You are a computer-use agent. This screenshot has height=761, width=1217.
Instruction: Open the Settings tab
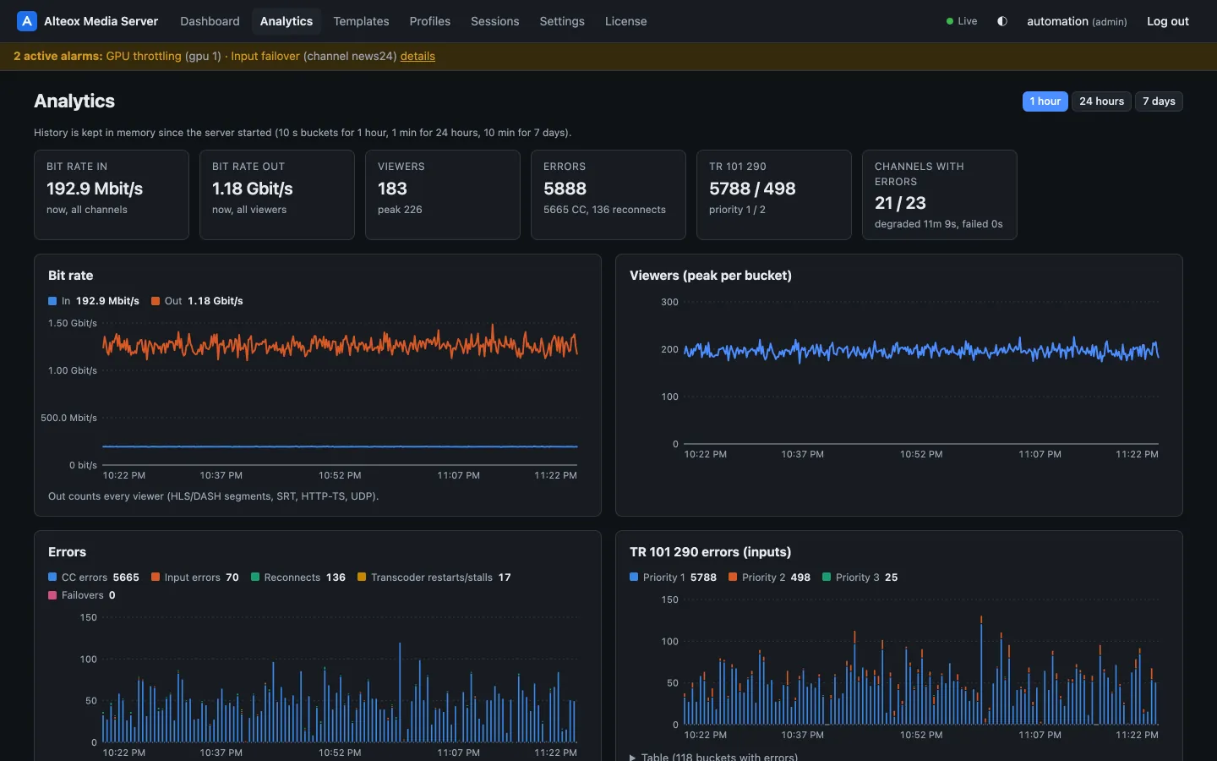562,21
